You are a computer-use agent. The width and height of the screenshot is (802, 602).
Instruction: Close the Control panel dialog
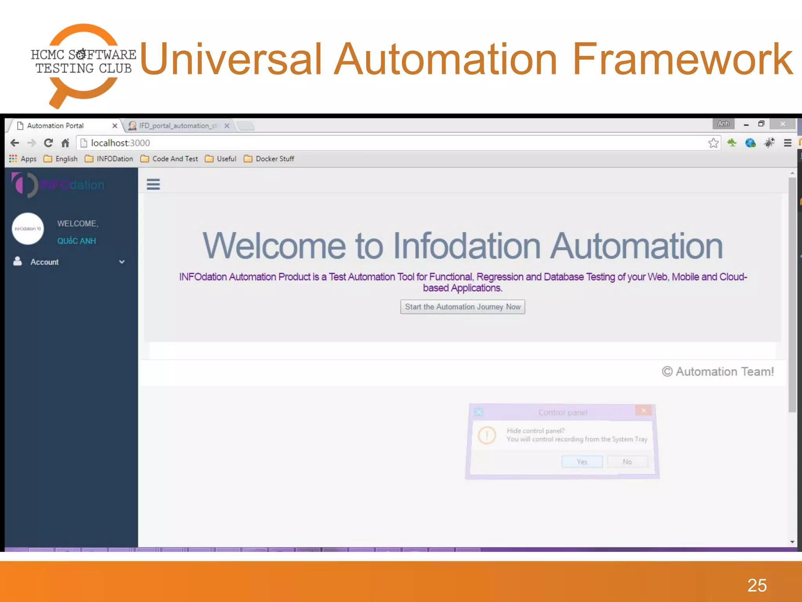pos(643,410)
